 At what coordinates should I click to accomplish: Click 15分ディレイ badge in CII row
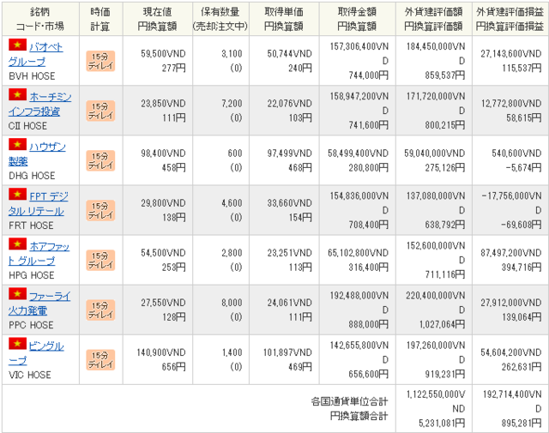(100, 111)
